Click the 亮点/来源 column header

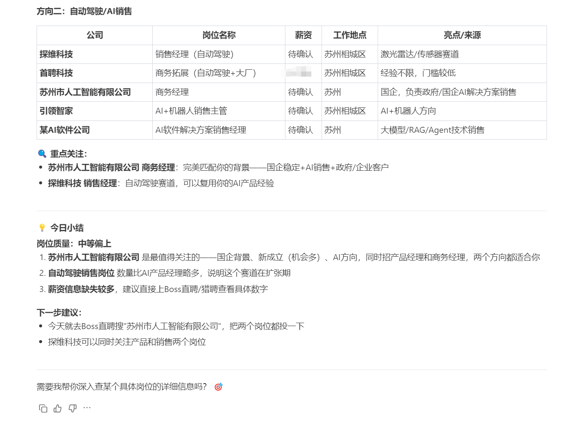tap(462, 35)
